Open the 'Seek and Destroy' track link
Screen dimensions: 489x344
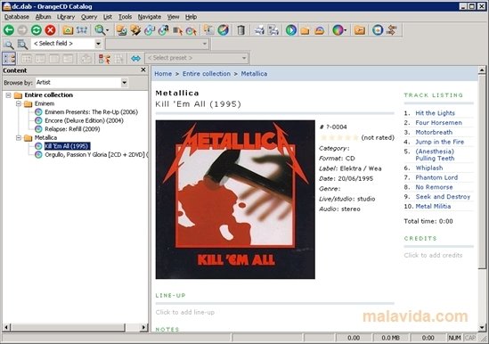click(443, 197)
